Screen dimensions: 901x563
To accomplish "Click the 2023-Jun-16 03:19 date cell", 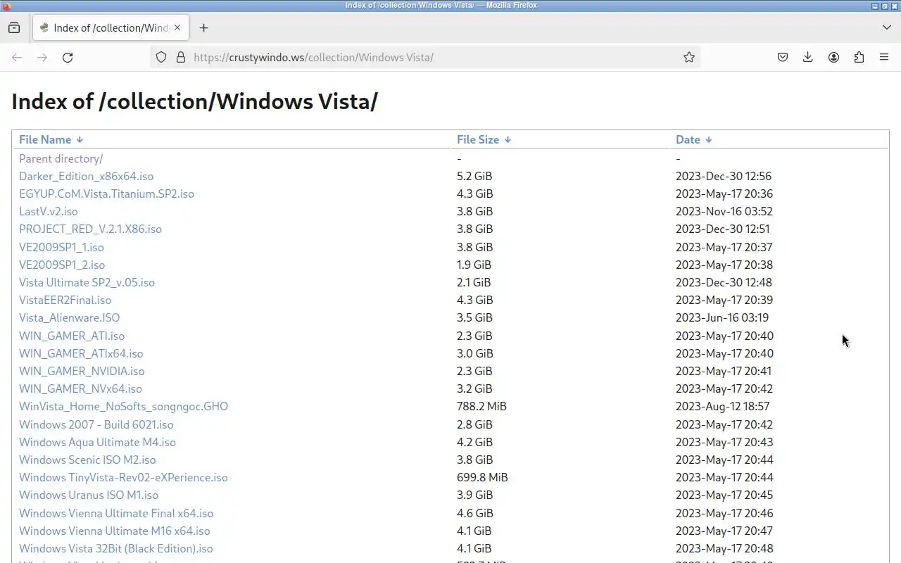I will [722, 317].
